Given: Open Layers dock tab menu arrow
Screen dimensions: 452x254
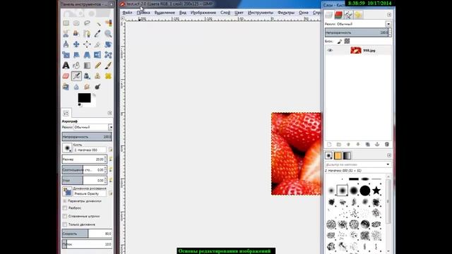Looking at the screenshot, I should tap(389, 15).
